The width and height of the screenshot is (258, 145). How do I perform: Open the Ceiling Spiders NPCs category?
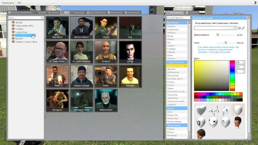(x=25, y=26)
